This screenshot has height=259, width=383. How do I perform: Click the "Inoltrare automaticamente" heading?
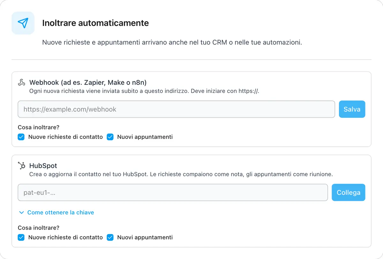tap(95, 23)
